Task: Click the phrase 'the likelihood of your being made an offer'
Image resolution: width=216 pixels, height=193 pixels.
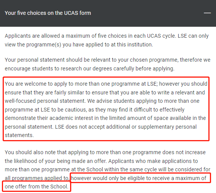Action: click(56, 161)
